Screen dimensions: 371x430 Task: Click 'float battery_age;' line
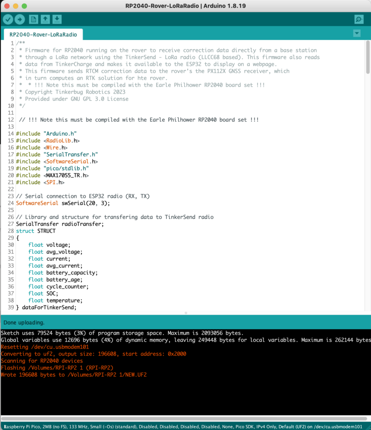[x=55, y=280]
